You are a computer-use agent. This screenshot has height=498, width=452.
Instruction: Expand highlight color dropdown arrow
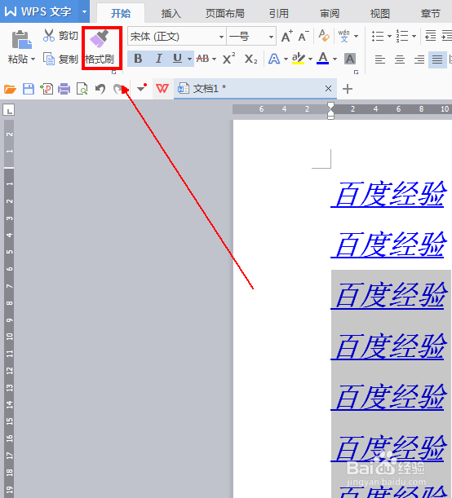pyautogui.click(x=310, y=59)
